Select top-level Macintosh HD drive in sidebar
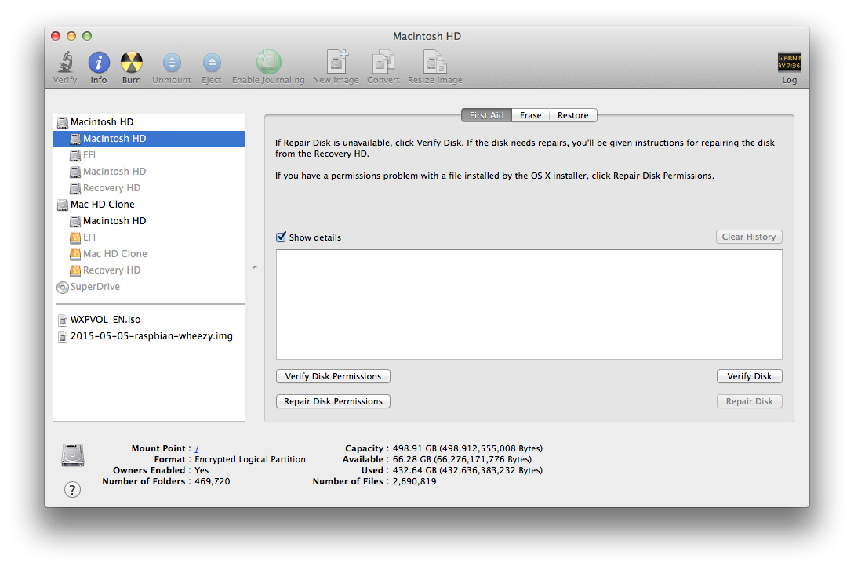Image resolution: width=854 pixels, height=569 pixels. (x=149, y=122)
